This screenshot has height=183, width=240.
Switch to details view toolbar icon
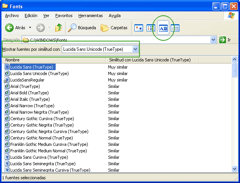pyautogui.click(x=175, y=28)
